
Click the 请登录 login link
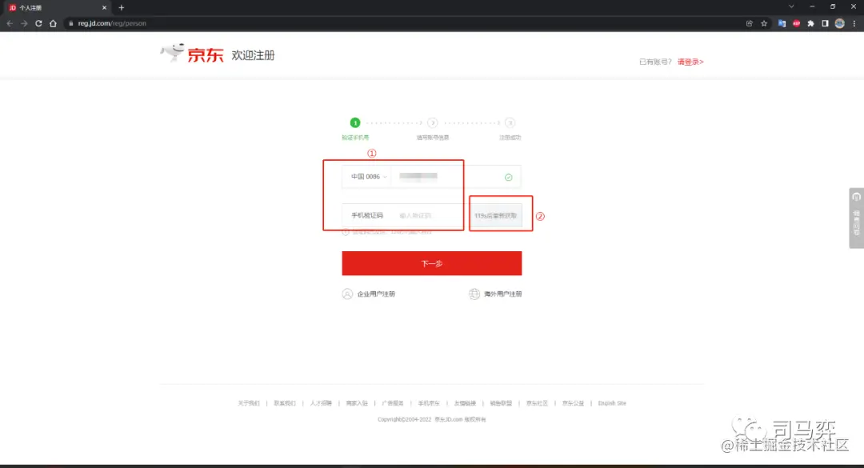pyautogui.click(x=690, y=62)
